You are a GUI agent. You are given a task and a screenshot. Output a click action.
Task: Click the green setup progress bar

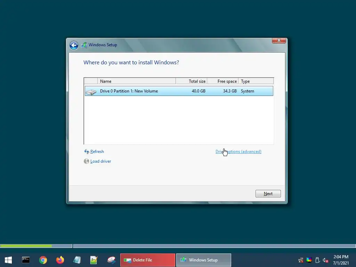click(26, 246)
